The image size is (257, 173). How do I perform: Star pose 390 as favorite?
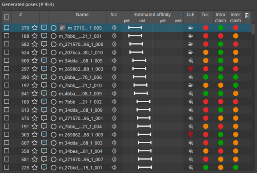[x=35, y=77]
